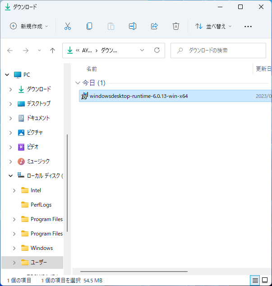Expand ダウンロード in the tree

(10, 89)
